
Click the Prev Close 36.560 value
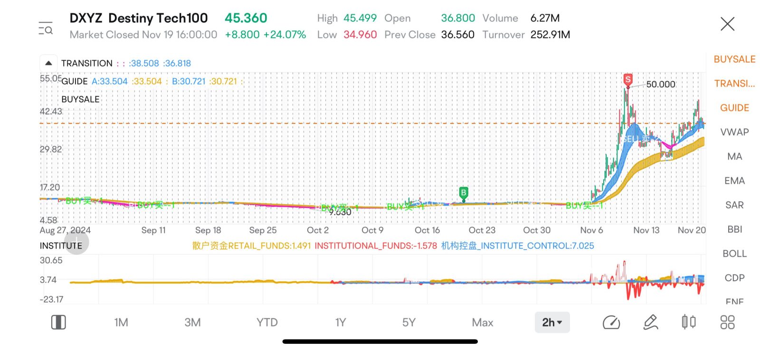click(457, 35)
